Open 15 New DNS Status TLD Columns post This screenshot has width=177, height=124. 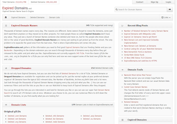pos(138,58)
